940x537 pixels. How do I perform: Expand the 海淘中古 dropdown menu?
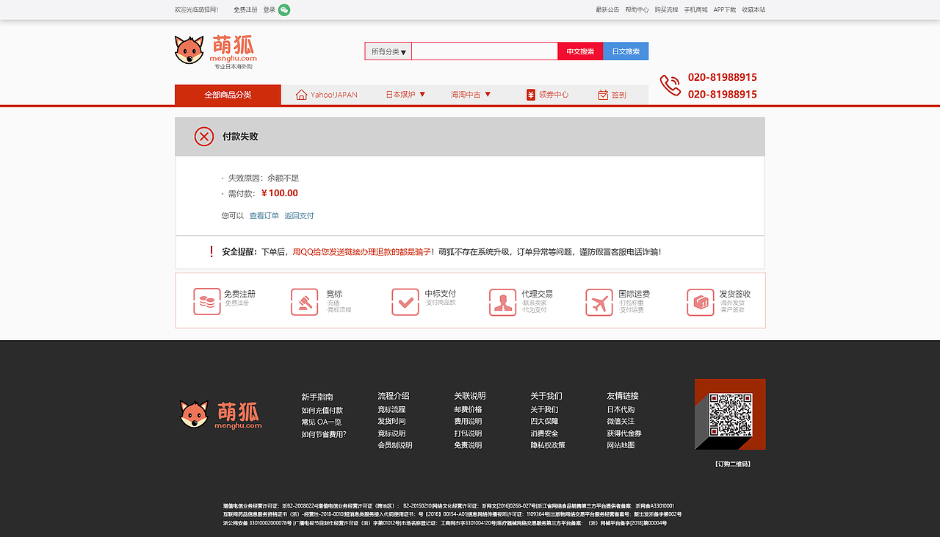tap(470, 94)
